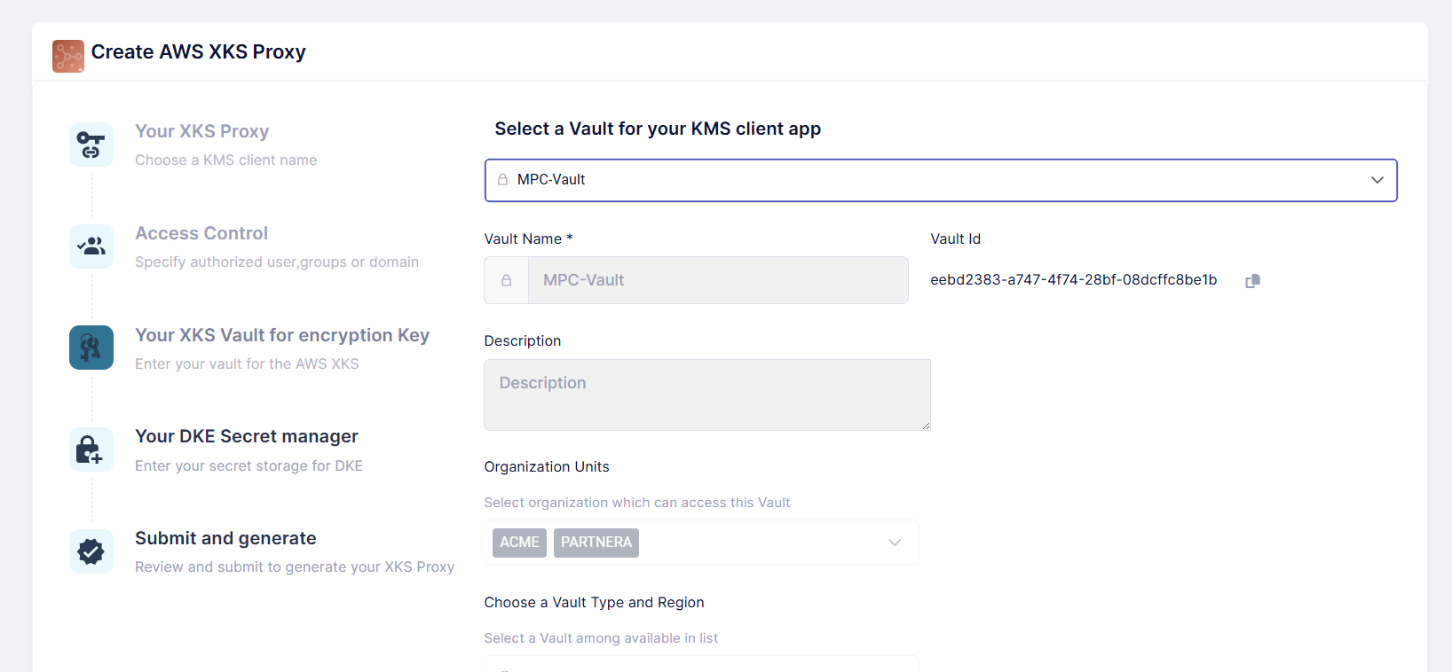Click 'Select organization which can access this Vault' text
Viewport: 1452px width, 672px height.
(x=636, y=503)
